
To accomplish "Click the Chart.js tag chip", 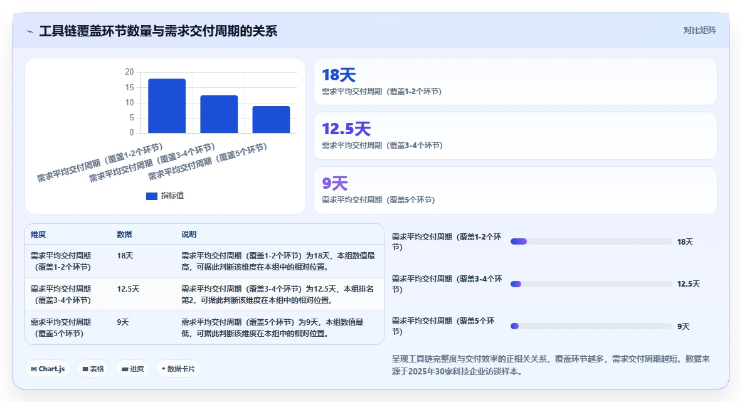I will (x=48, y=369).
